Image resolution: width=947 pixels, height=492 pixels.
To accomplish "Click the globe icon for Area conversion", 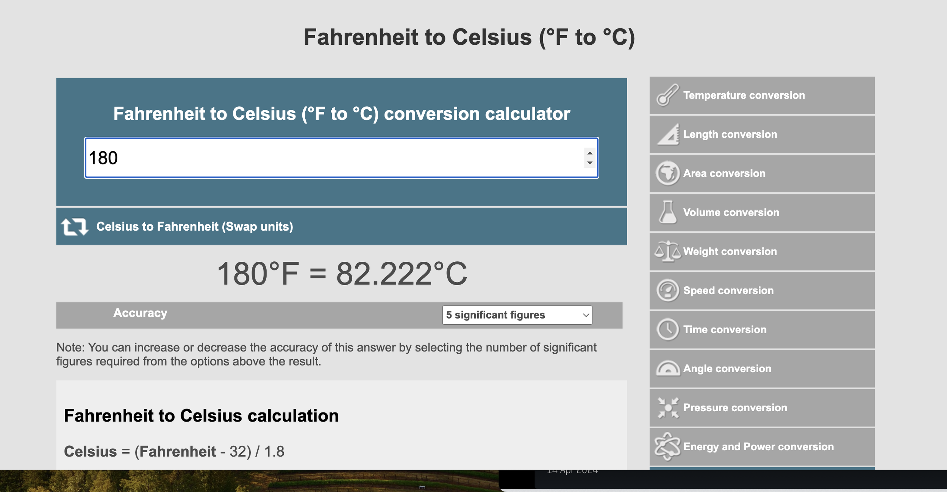I will pos(667,173).
